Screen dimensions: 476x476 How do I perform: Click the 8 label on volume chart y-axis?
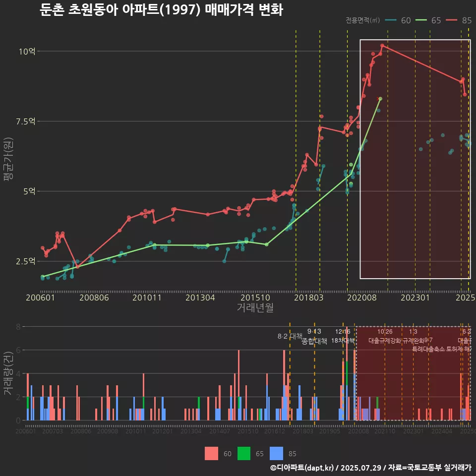click(x=18, y=327)
